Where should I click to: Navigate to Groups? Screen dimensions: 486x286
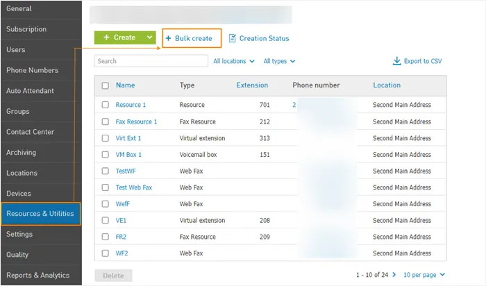coord(41,111)
